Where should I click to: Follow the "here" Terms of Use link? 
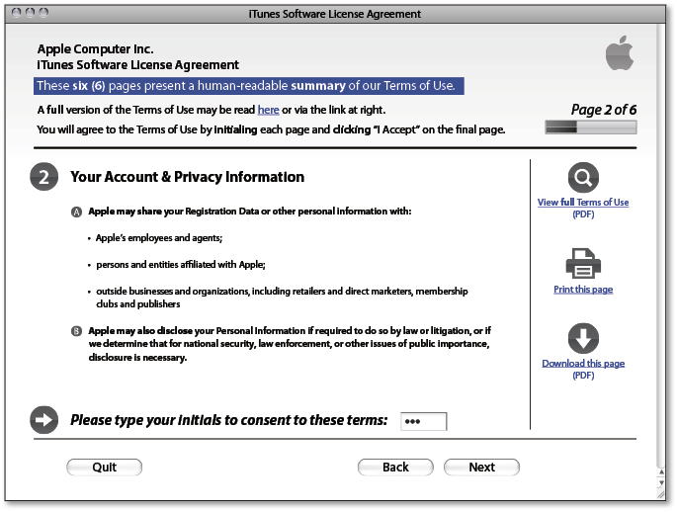point(268,110)
